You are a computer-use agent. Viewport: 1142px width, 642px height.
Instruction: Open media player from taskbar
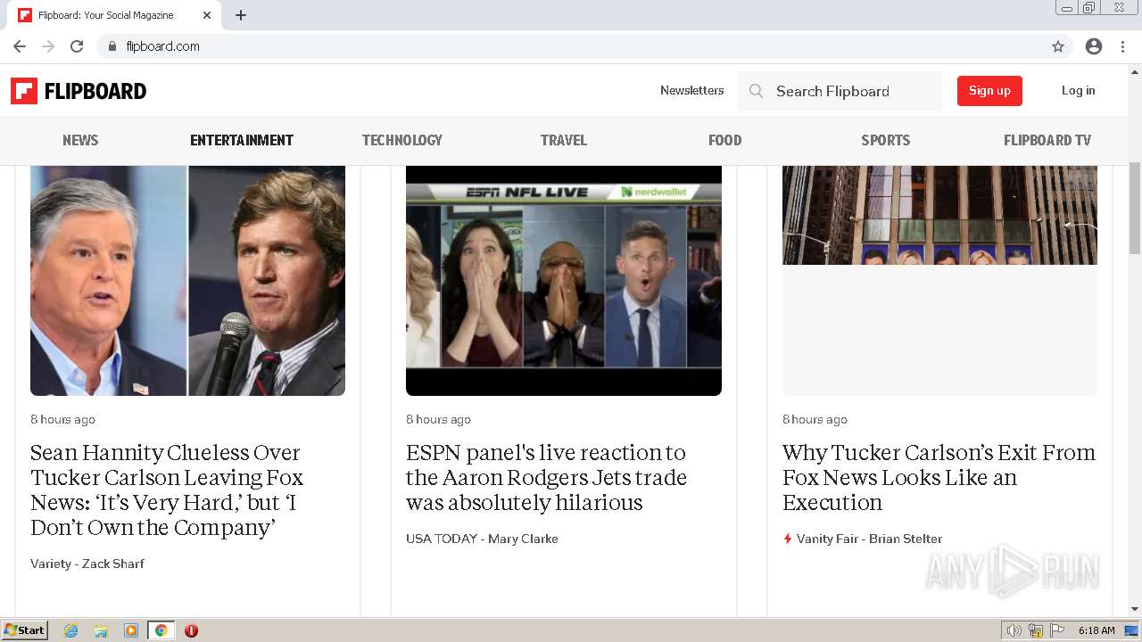coord(131,630)
